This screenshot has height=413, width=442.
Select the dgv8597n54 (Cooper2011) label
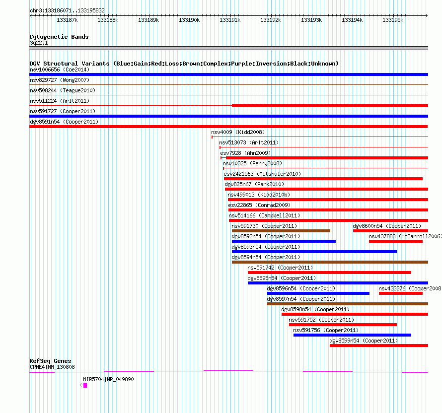[301, 299]
